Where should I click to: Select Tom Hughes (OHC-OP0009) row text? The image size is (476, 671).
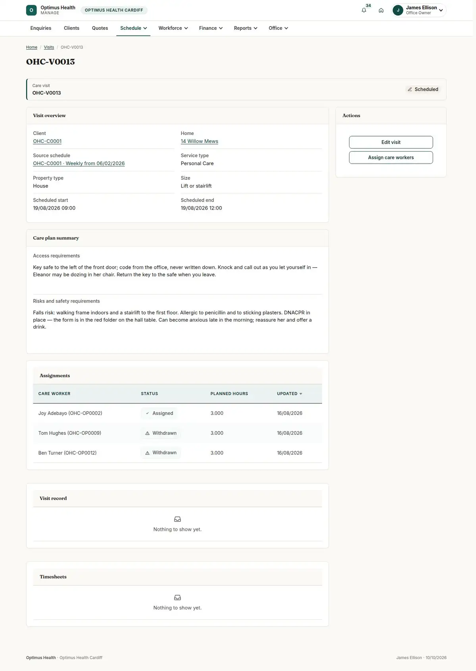(70, 433)
